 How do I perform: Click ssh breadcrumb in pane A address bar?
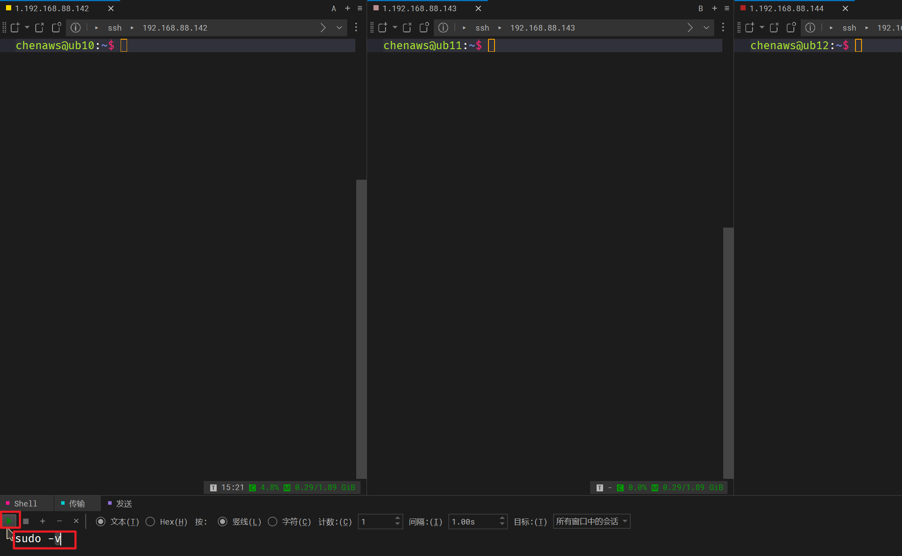(115, 28)
